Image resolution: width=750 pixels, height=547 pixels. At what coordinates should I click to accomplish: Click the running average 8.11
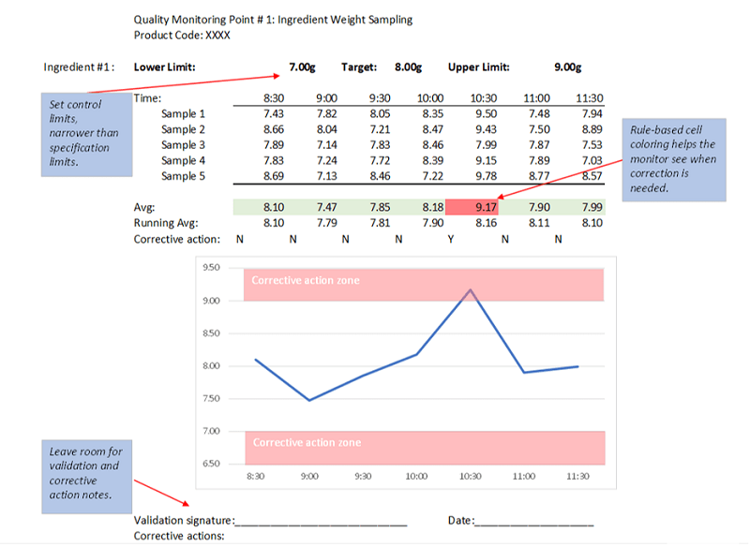(539, 223)
